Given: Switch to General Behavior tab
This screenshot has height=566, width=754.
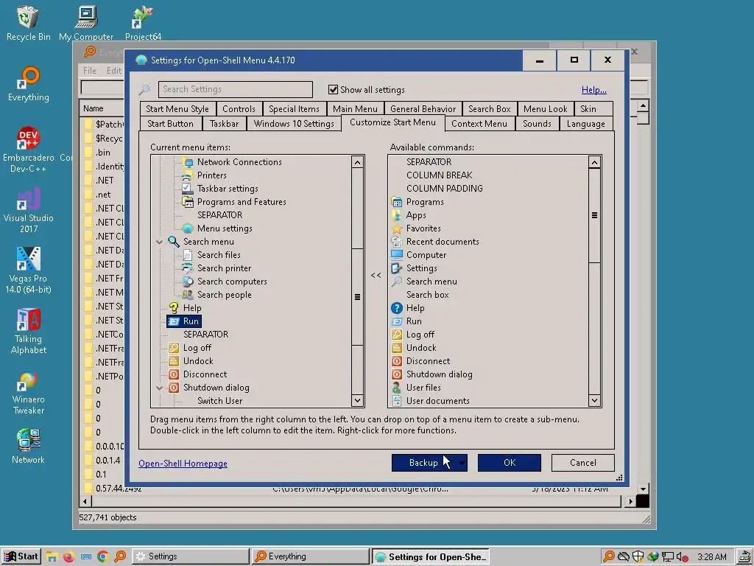Looking at the screenshot, I should coord(423,109).
